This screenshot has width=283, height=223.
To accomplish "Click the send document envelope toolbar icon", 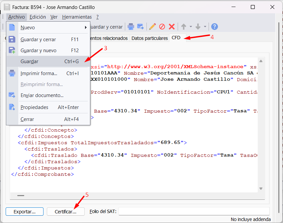I will point(141,27).
